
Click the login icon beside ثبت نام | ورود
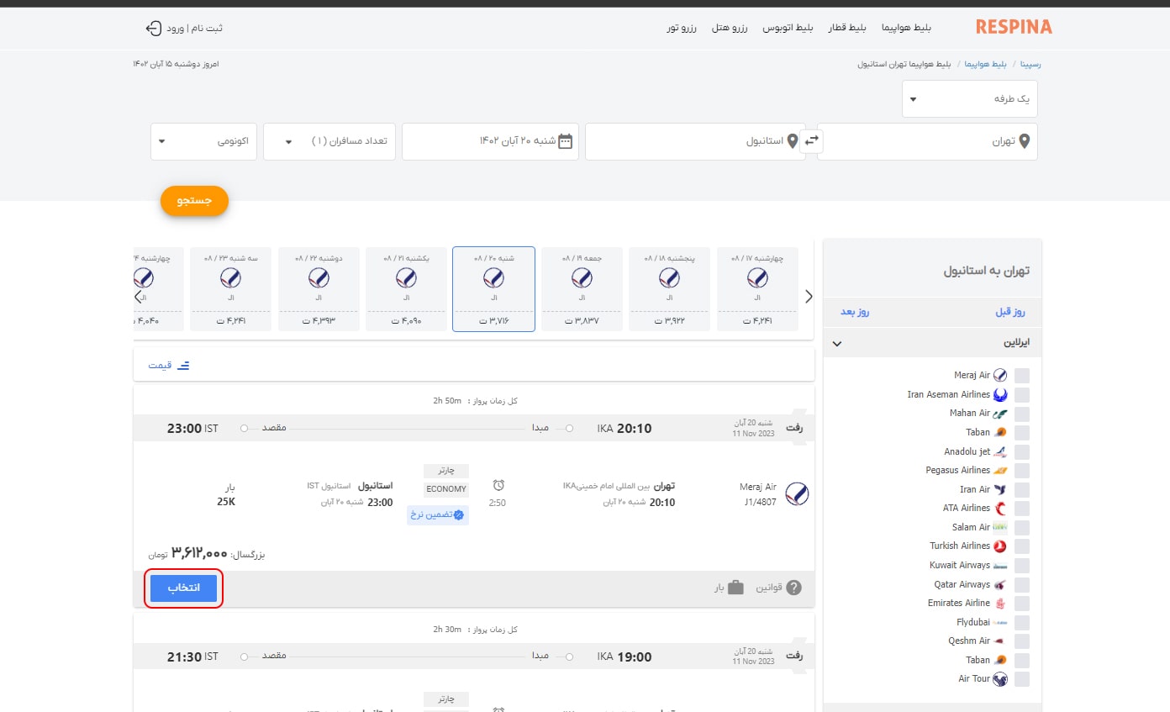point(153,28)
